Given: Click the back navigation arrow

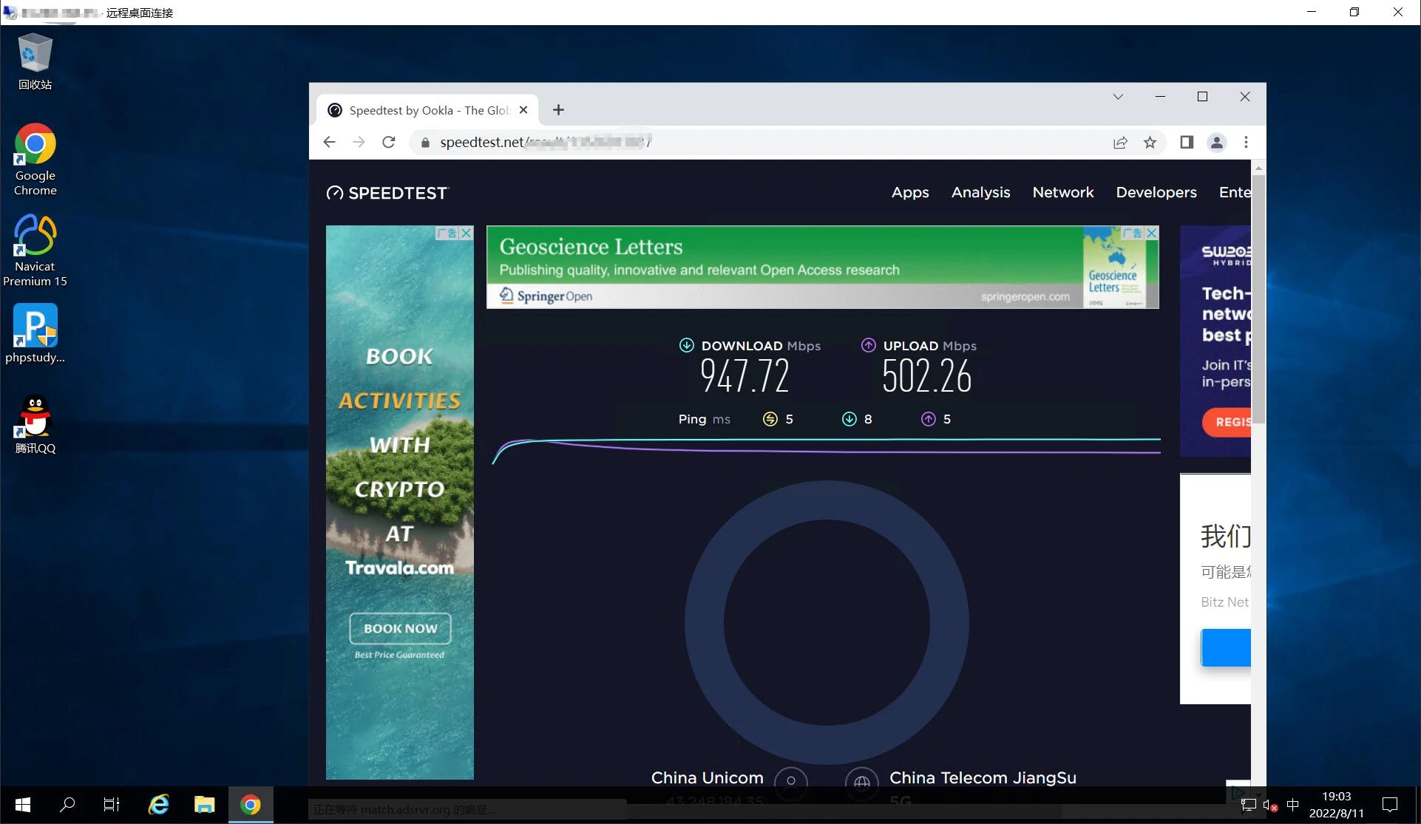Looking at the screenshot, I should click(330, 142).
